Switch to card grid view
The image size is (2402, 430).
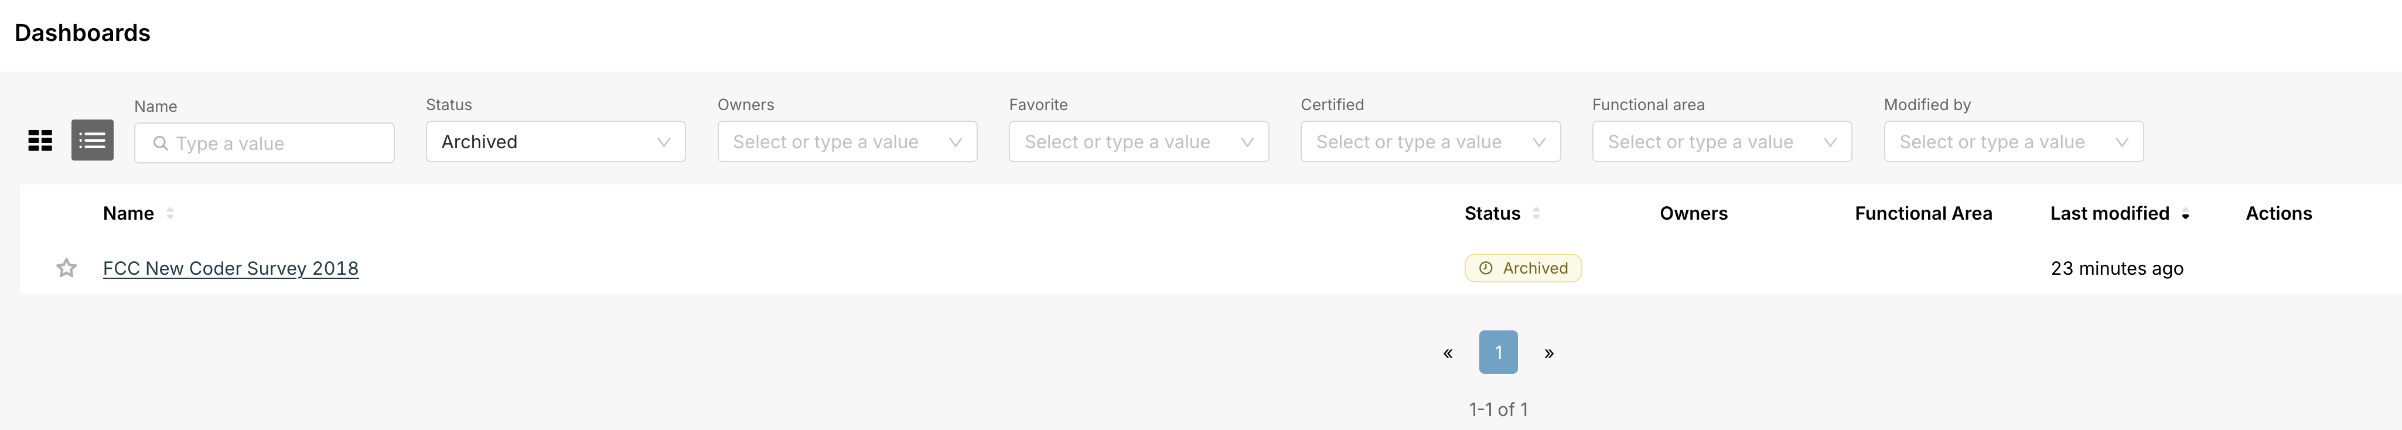(x=40, y=141)
